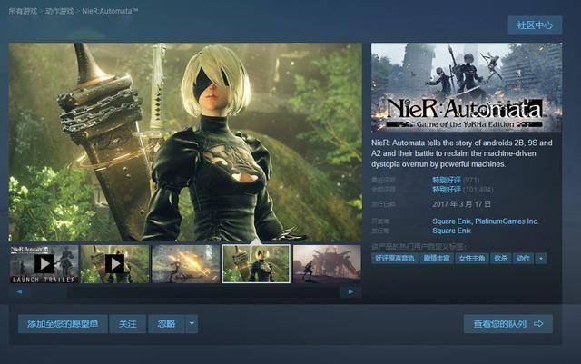Open the 社区中心 community hub button

[x=535, y=25]
